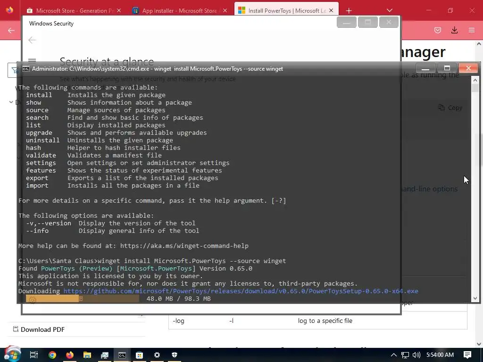Screen dimensions: 483x362
Task: Click '--info' option in winget help
Action: click(37, 230)
